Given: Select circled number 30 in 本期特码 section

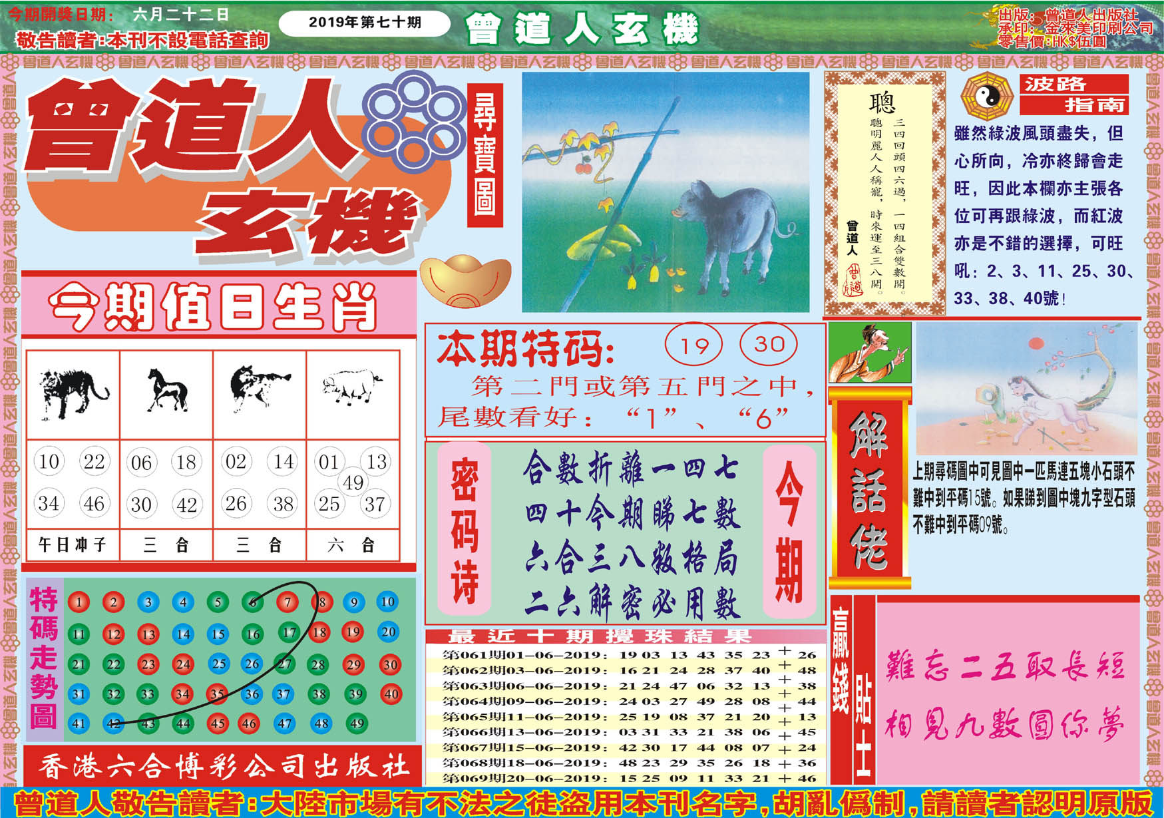Looking at the screenshot, I should pos(769,344).
